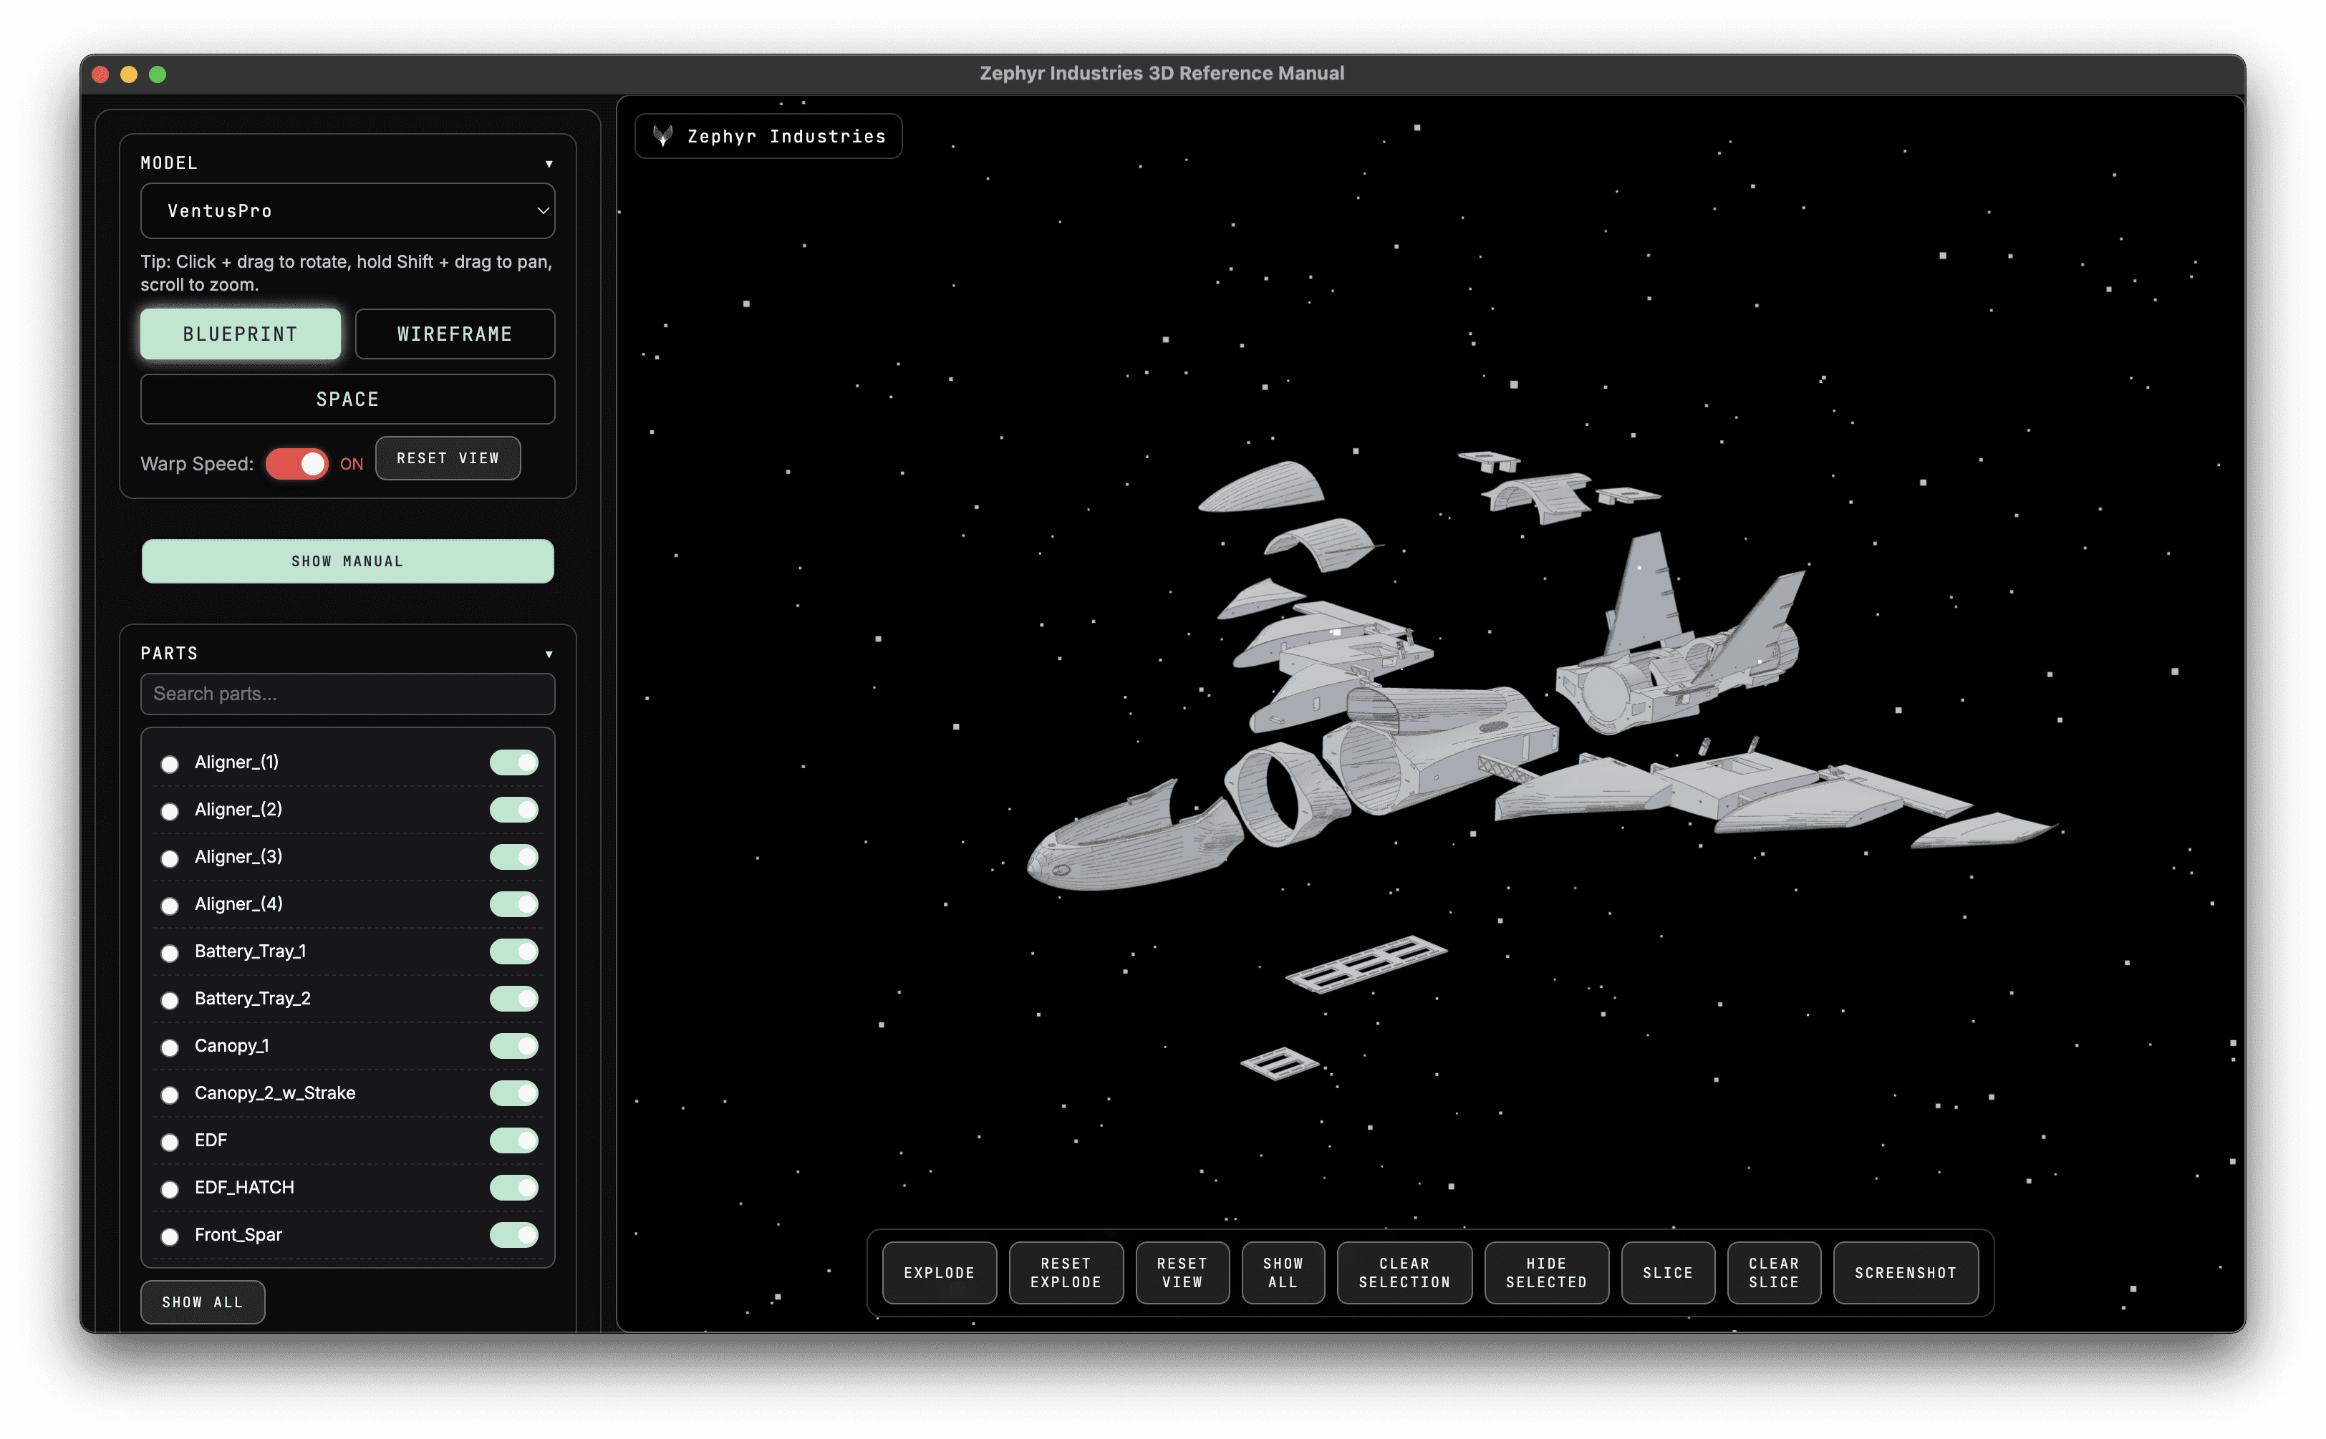Explode the model using the EXPLODE tool
This screenshot has width=2326, height=1439.
[938, 1272]
